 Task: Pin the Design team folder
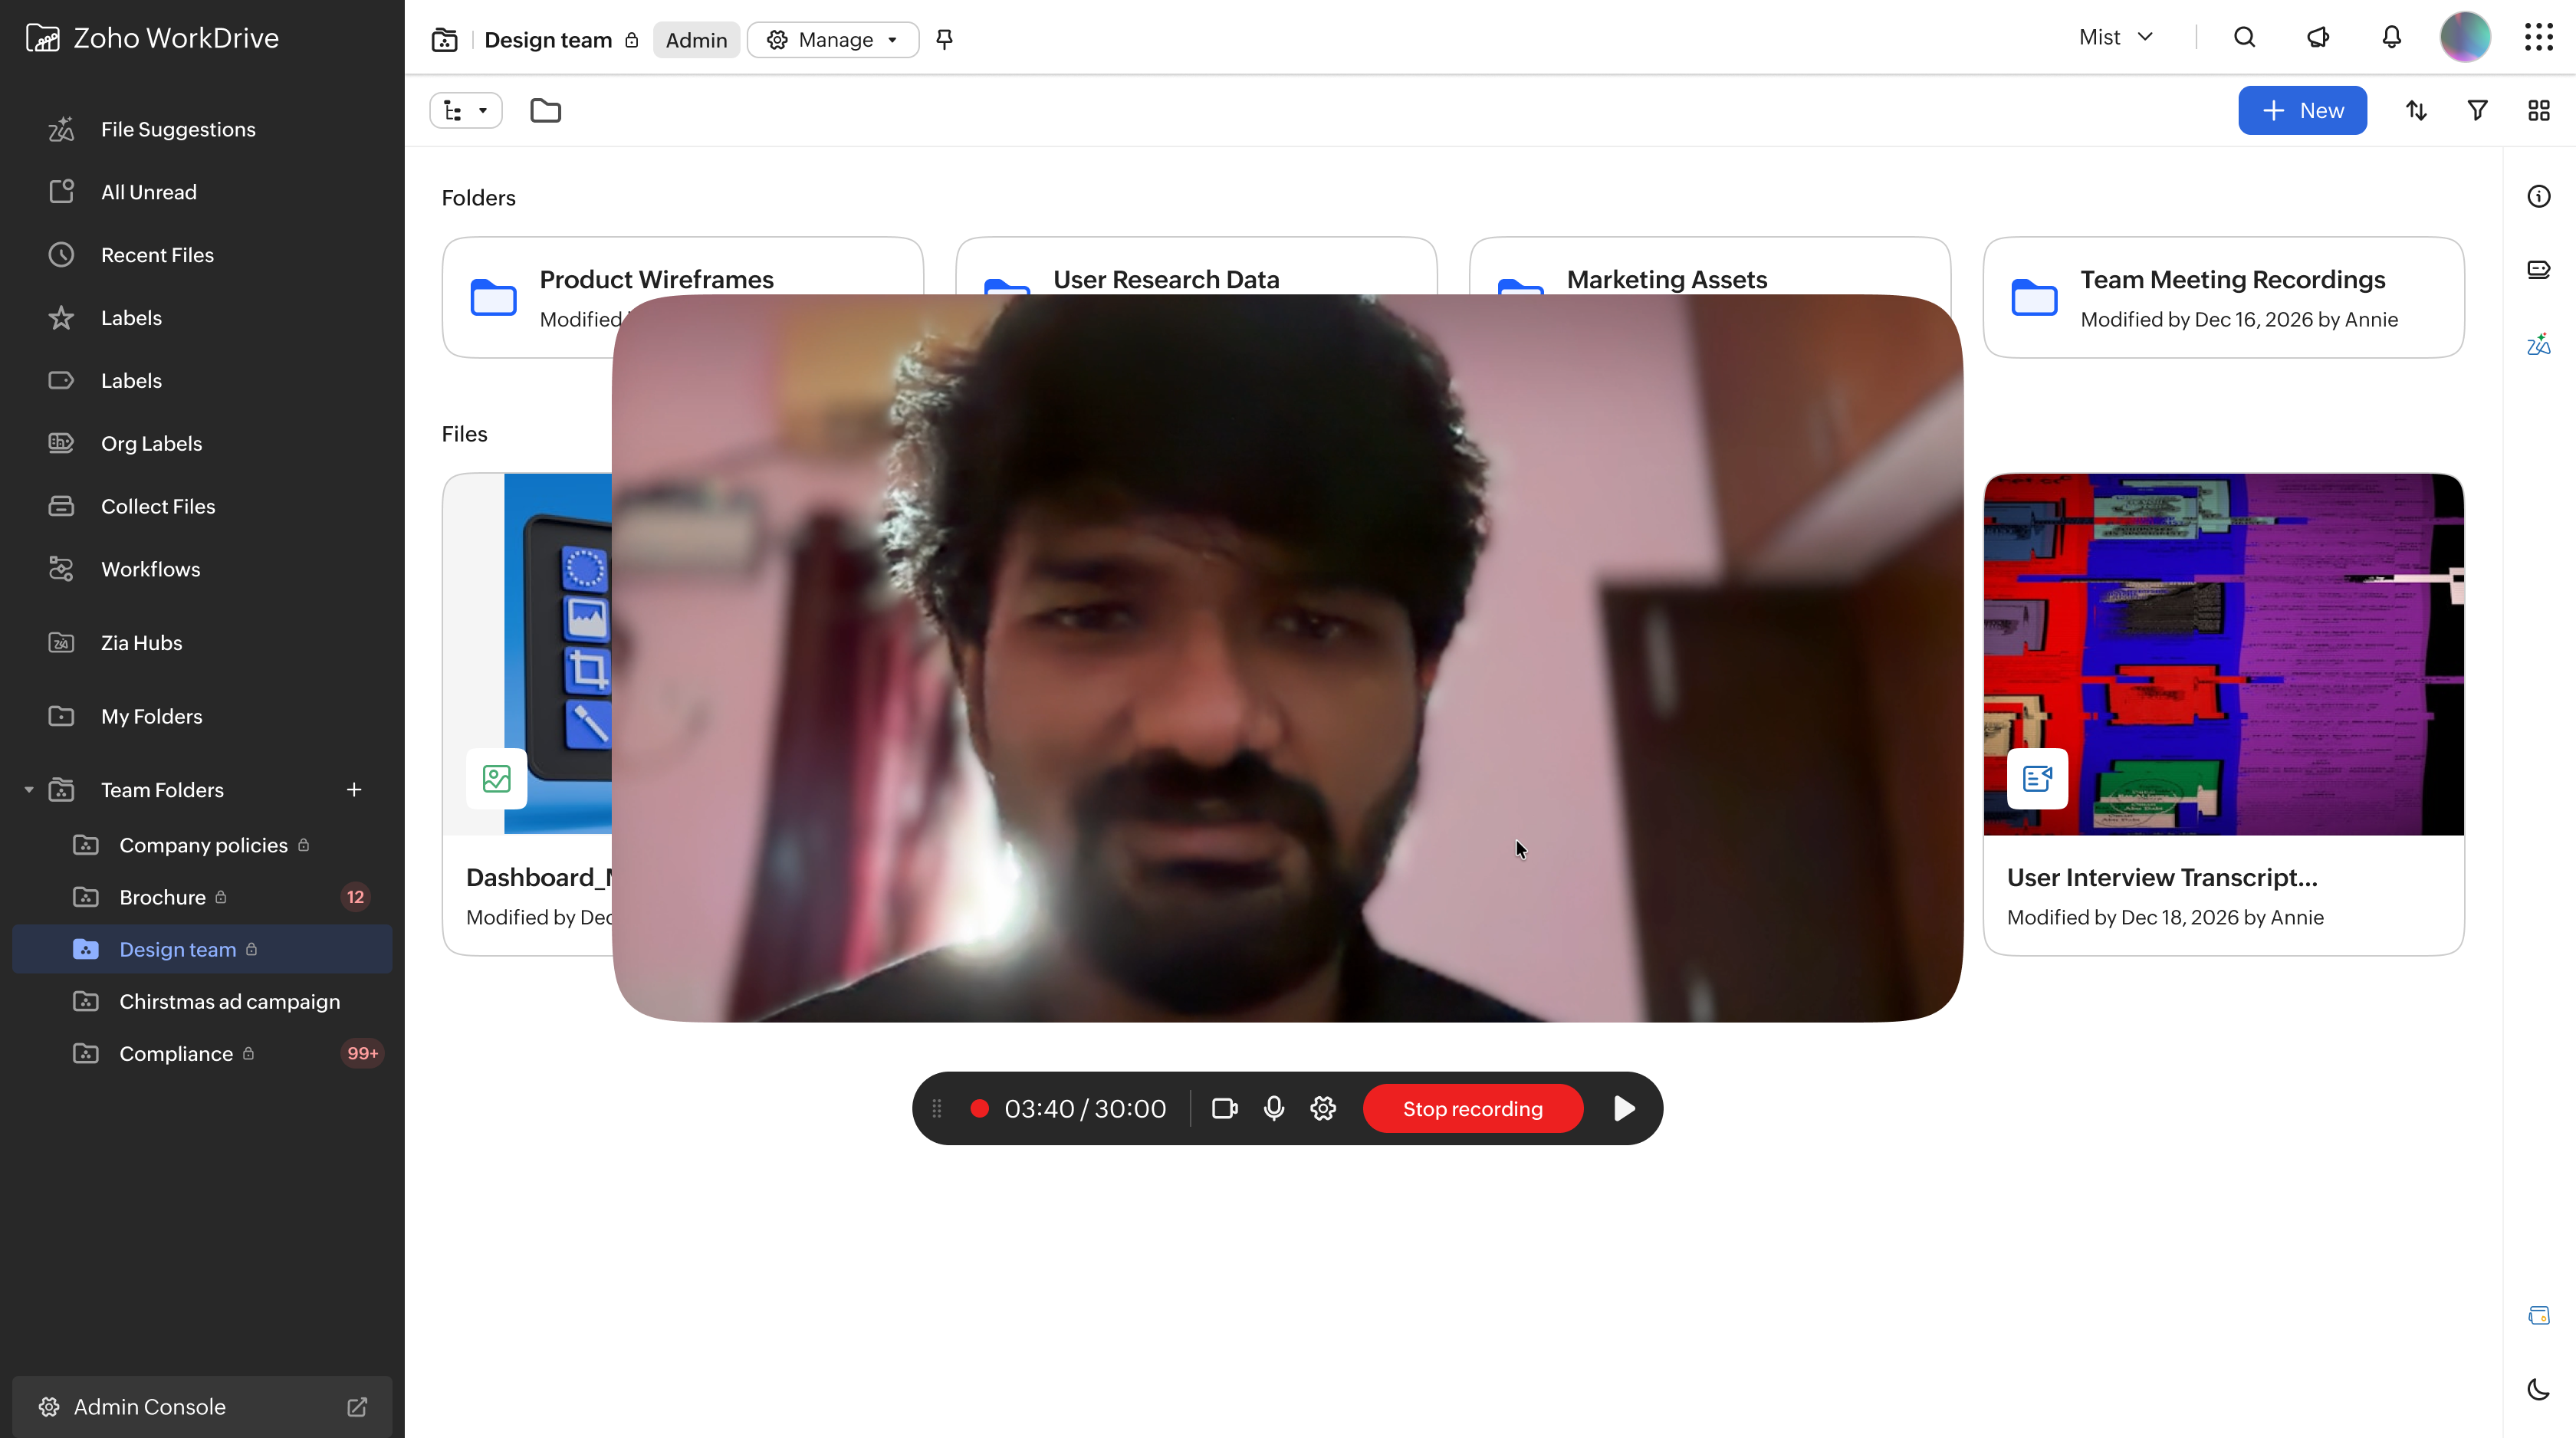(x=944, y=39)
